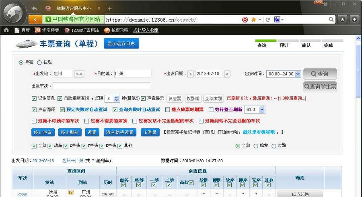Open 百度 bookmark
This screenshot has height=197, width=362.
tap(22, 30)
